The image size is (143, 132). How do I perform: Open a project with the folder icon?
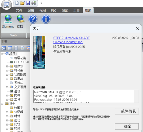(22, 3)
